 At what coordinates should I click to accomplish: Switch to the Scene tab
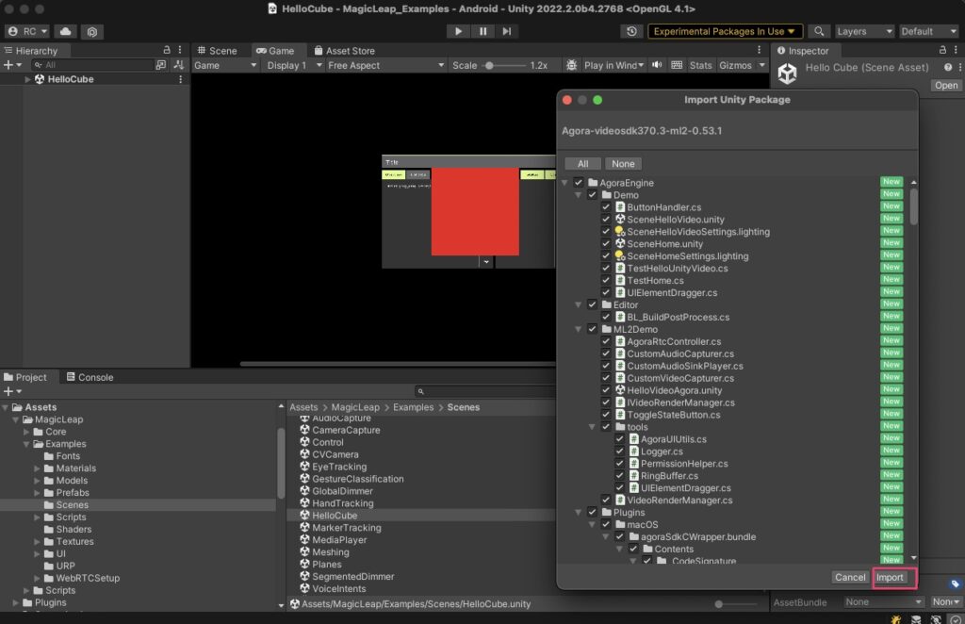tap(217, 51)
